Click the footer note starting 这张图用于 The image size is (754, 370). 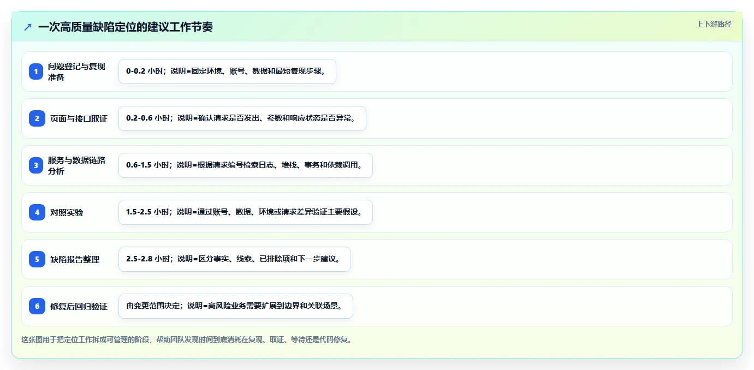coord(188,339)
